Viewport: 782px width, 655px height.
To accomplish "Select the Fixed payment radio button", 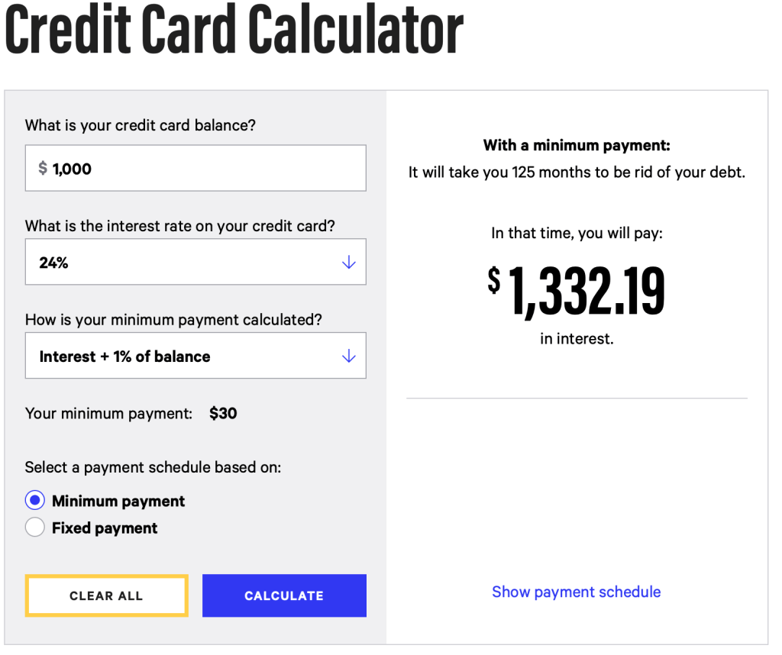I will pos(35,528).
